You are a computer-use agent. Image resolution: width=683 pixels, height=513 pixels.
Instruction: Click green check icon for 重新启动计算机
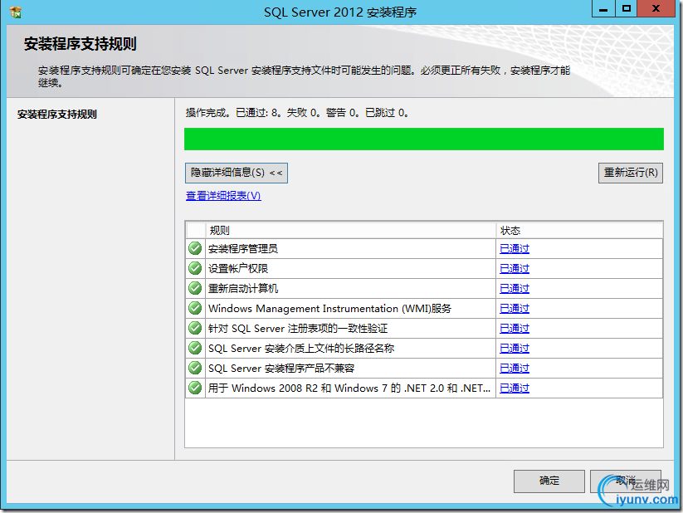click(195, 288)
